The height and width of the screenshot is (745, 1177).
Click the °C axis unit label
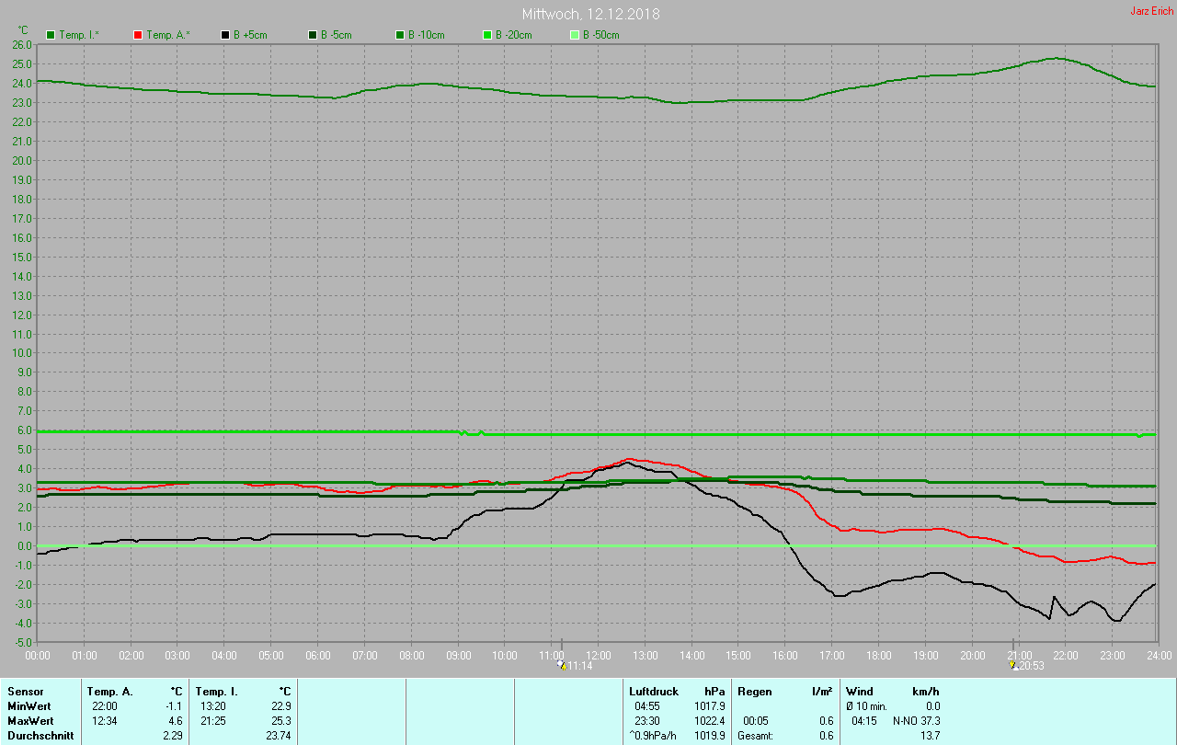tap(23, 30)
